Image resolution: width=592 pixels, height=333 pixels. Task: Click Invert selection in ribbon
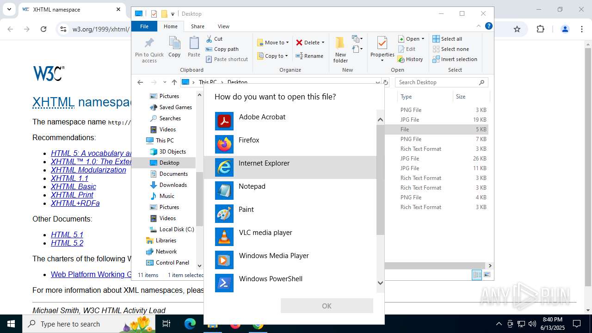pyautogui.click(x=455, y=59)
